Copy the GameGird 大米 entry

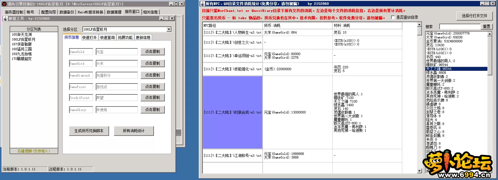pos(153,64)
